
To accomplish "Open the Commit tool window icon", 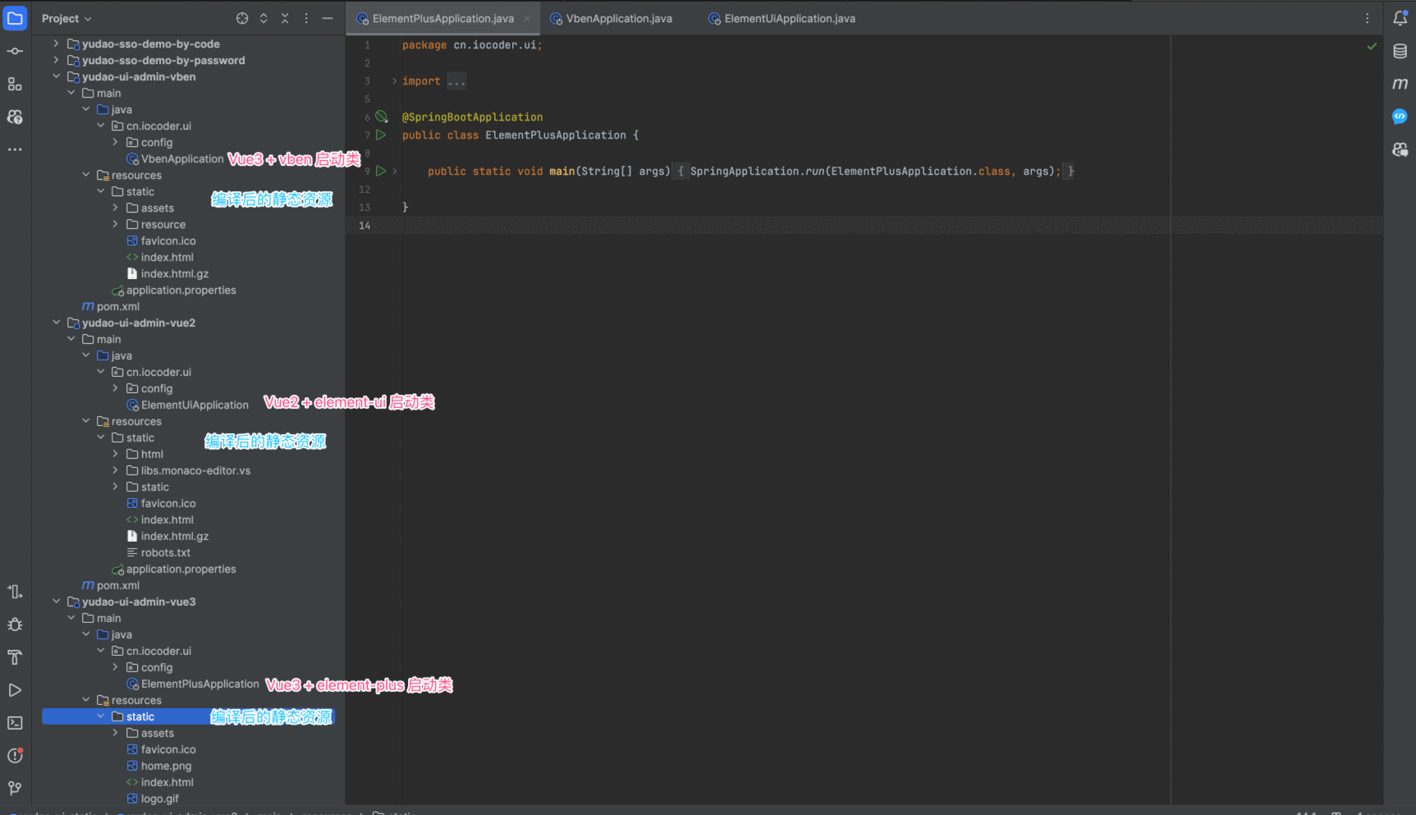I will [x=15, y=51].
